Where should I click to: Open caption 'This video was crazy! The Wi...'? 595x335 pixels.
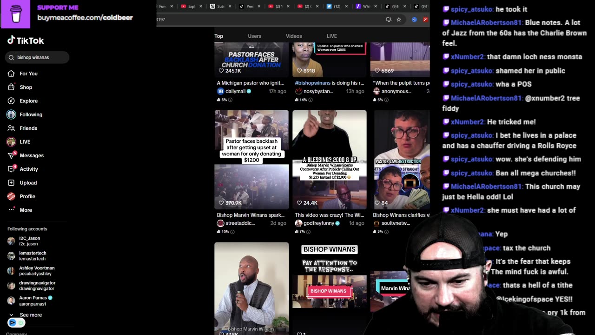[329, 215]
